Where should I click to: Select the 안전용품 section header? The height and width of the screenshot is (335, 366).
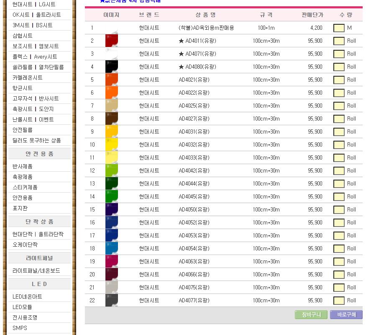point(39,154)
